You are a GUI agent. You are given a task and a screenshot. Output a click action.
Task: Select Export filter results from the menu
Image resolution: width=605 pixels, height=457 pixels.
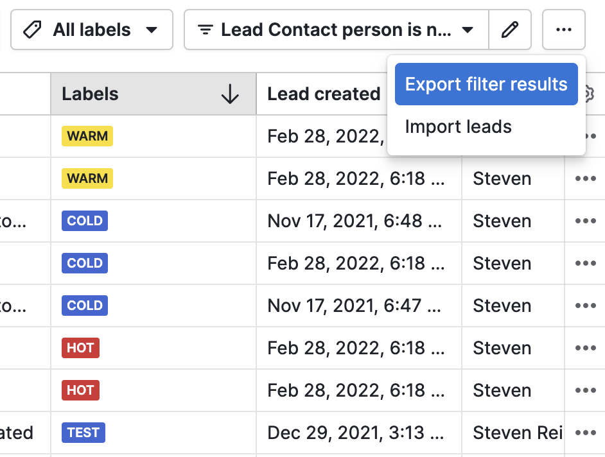pos(486,84)
